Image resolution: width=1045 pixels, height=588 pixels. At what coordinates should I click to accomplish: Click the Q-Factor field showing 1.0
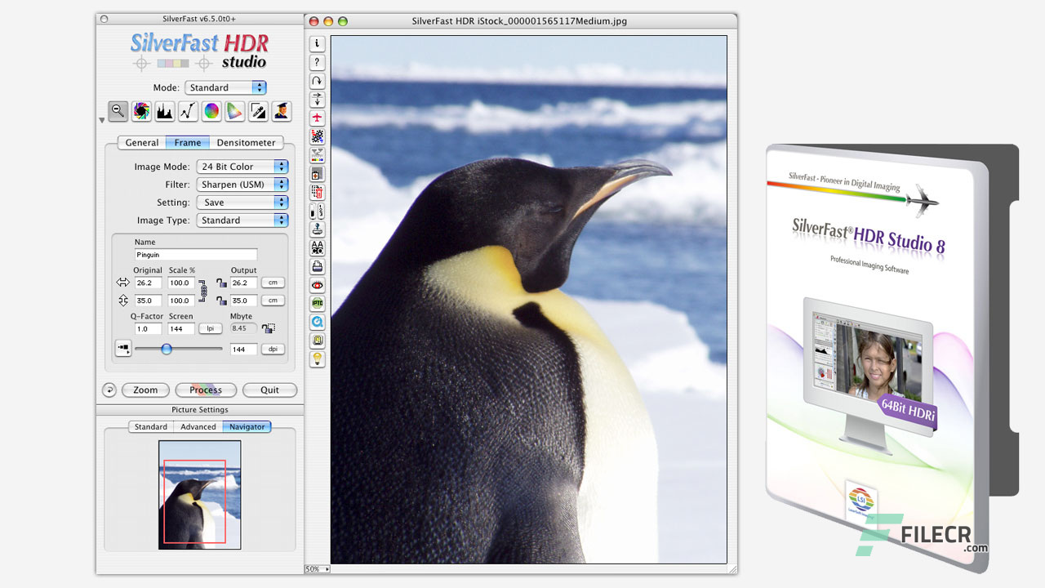(x=148, y=328)
